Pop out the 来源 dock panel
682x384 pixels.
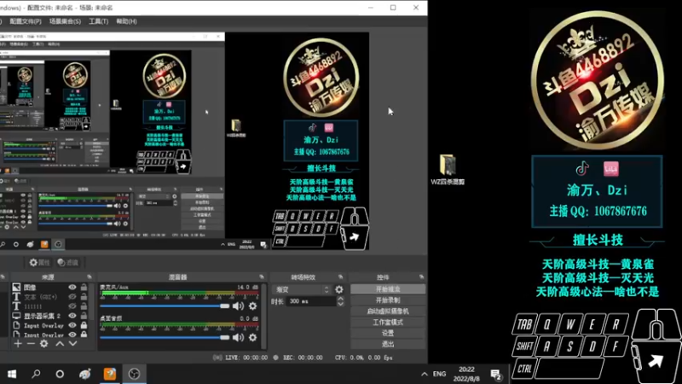90,276
